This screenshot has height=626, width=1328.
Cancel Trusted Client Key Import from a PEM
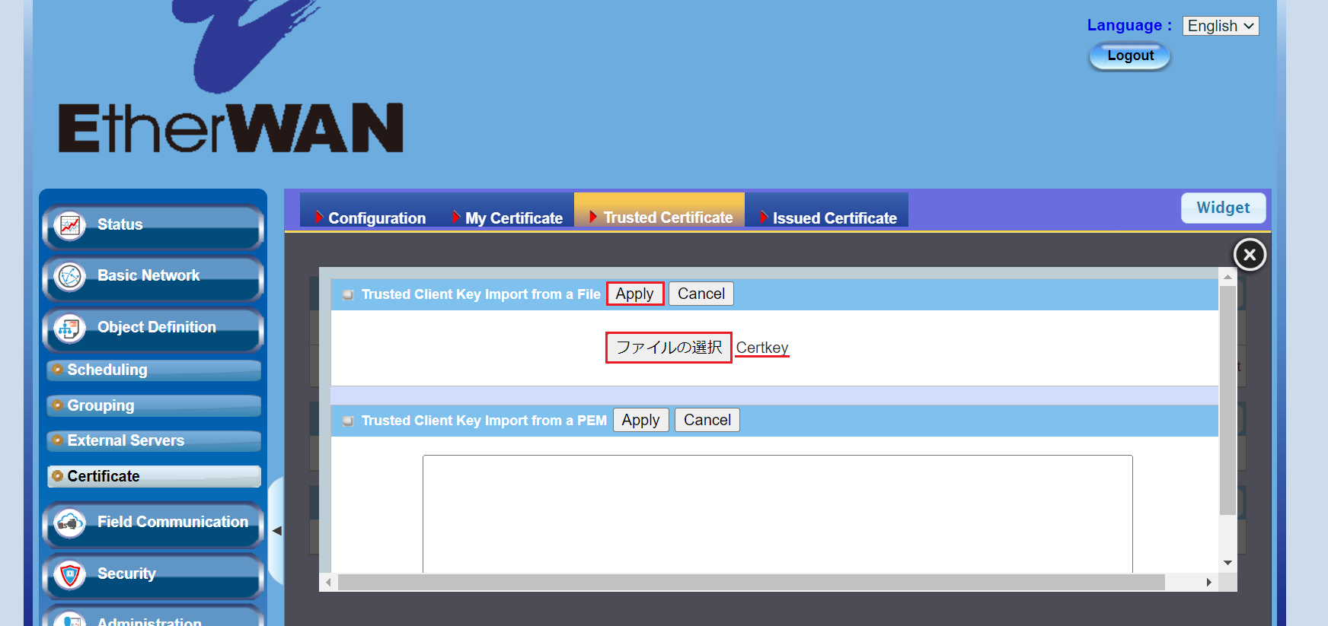707,420
